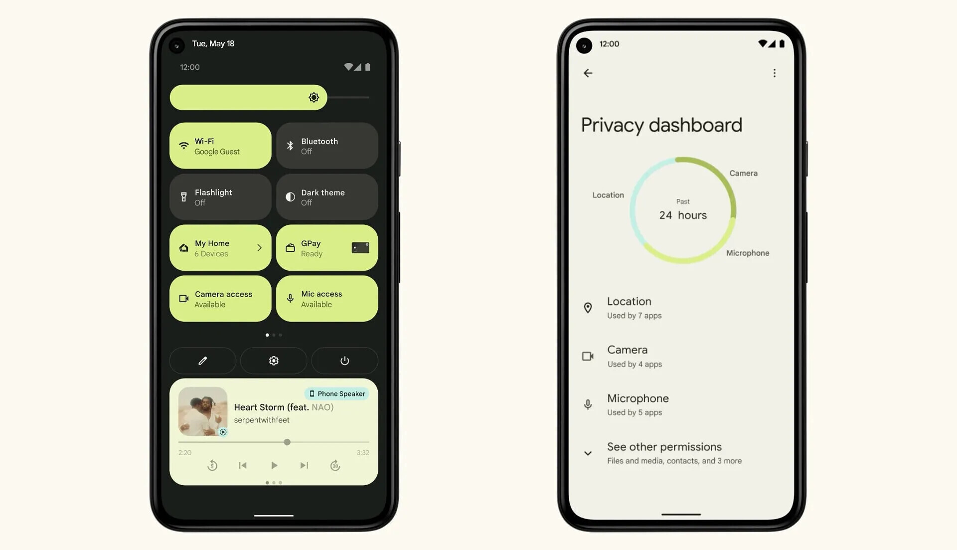Tap the play button for Heart Storm

pyautogui.click(x=274, y=465)
